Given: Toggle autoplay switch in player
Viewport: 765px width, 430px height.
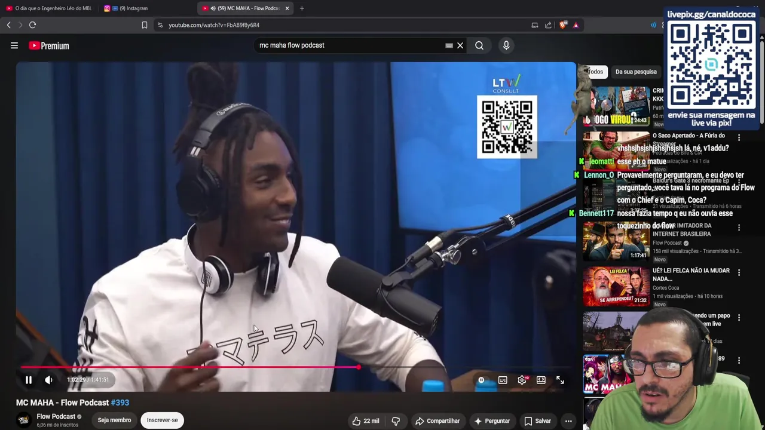Looking at the screenshot, I should 481,380.
